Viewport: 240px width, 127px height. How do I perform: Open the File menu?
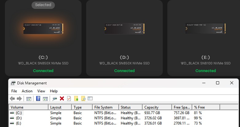[14, 91]
